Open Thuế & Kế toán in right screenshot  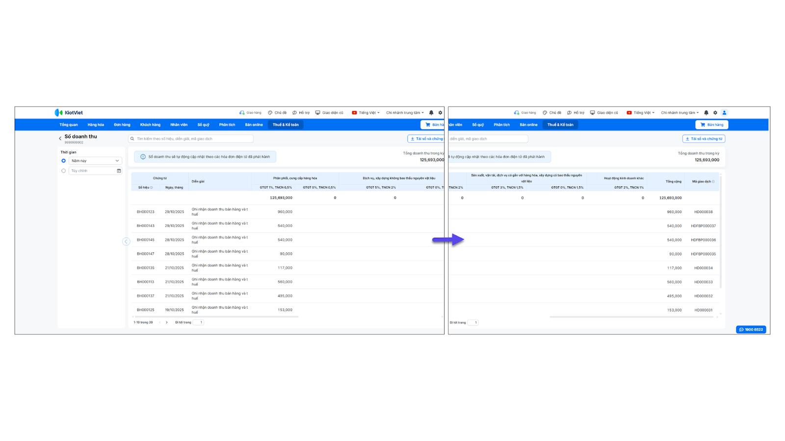click(560, 125)
